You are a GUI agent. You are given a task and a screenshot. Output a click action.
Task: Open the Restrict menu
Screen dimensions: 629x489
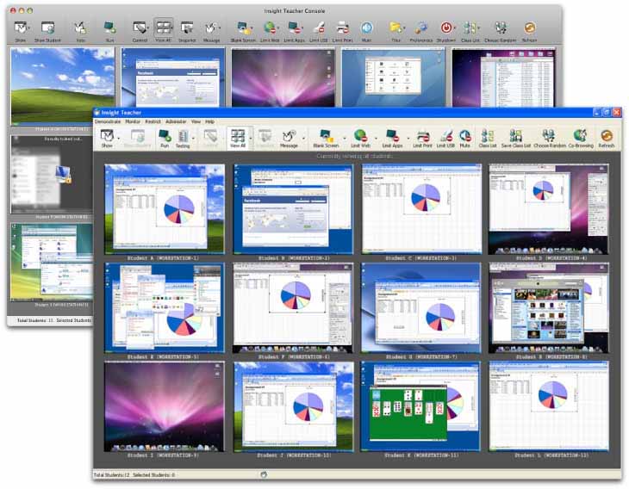153,121
